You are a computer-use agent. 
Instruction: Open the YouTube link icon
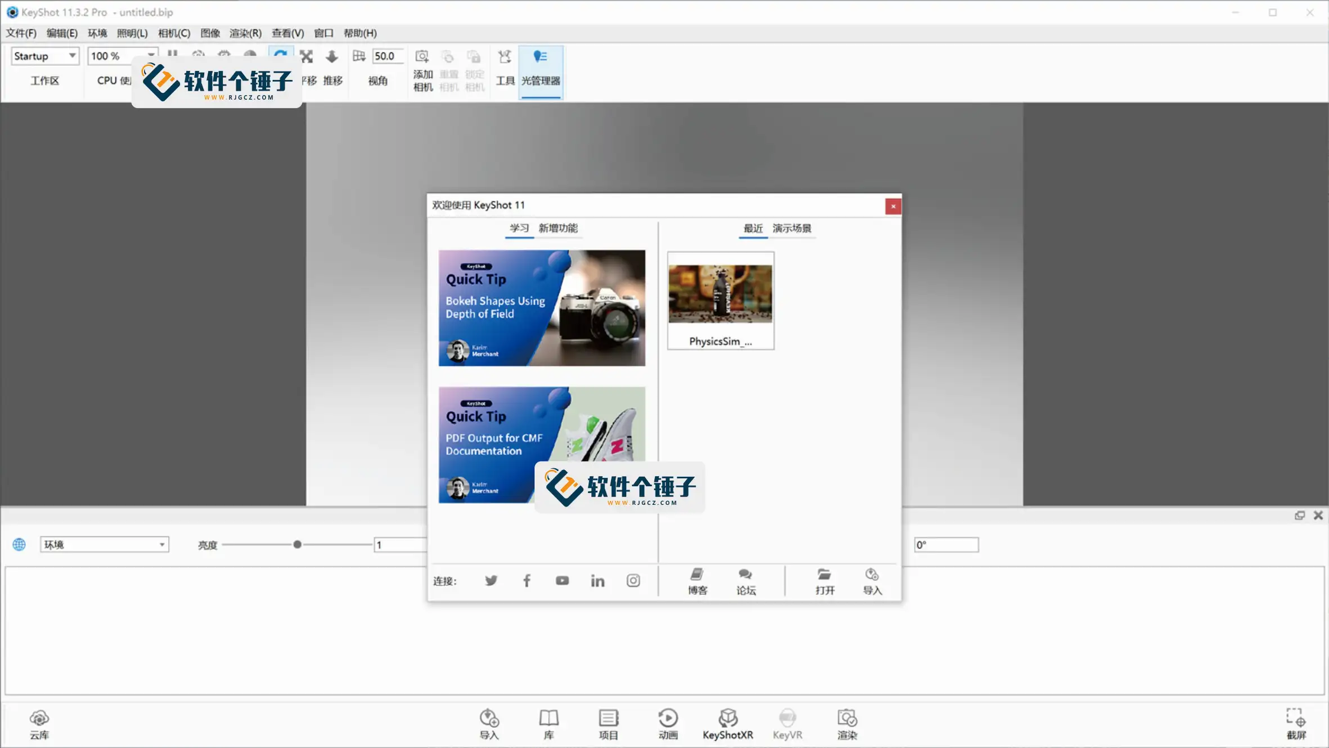pyautogui.click(x=562, y=580)
